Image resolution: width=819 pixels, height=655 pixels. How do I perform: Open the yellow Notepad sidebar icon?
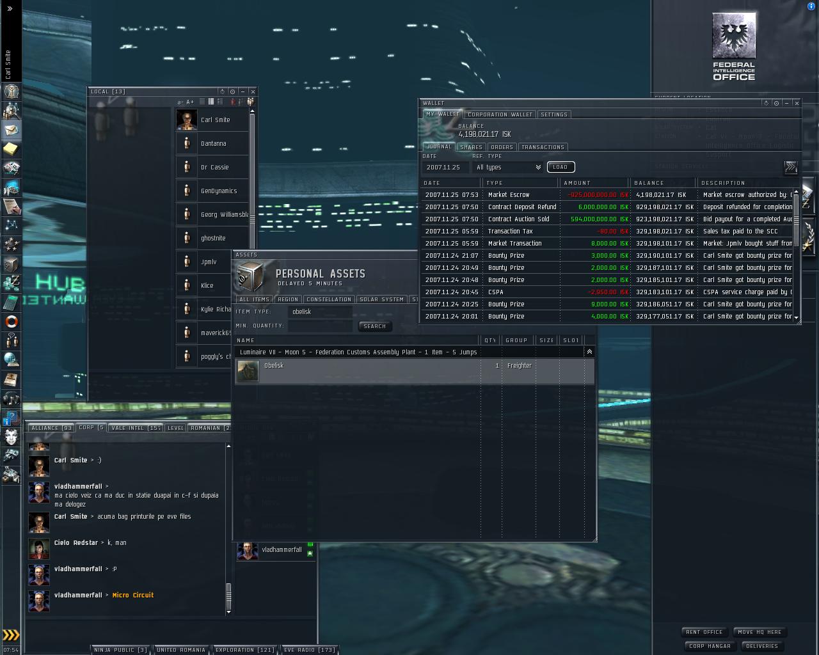pos(11,149)
